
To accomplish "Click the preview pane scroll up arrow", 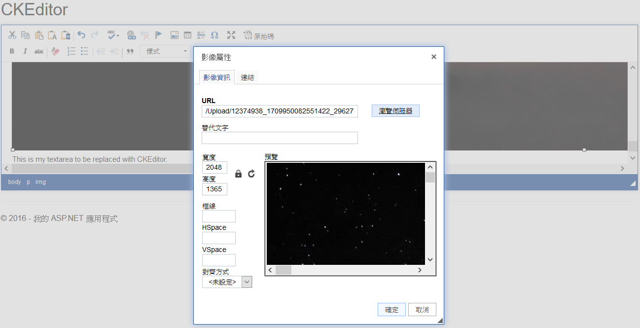I will [x=430, y=167].
